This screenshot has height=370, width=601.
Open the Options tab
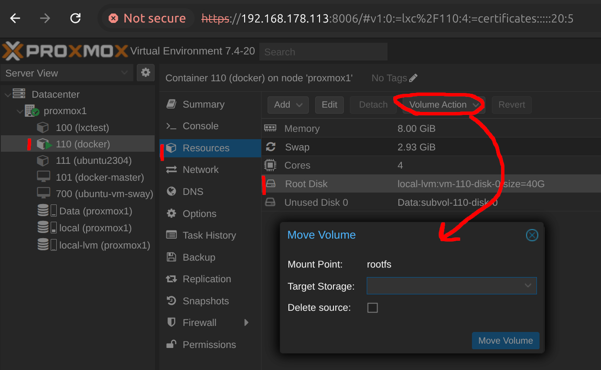click(x=210, y=214)
